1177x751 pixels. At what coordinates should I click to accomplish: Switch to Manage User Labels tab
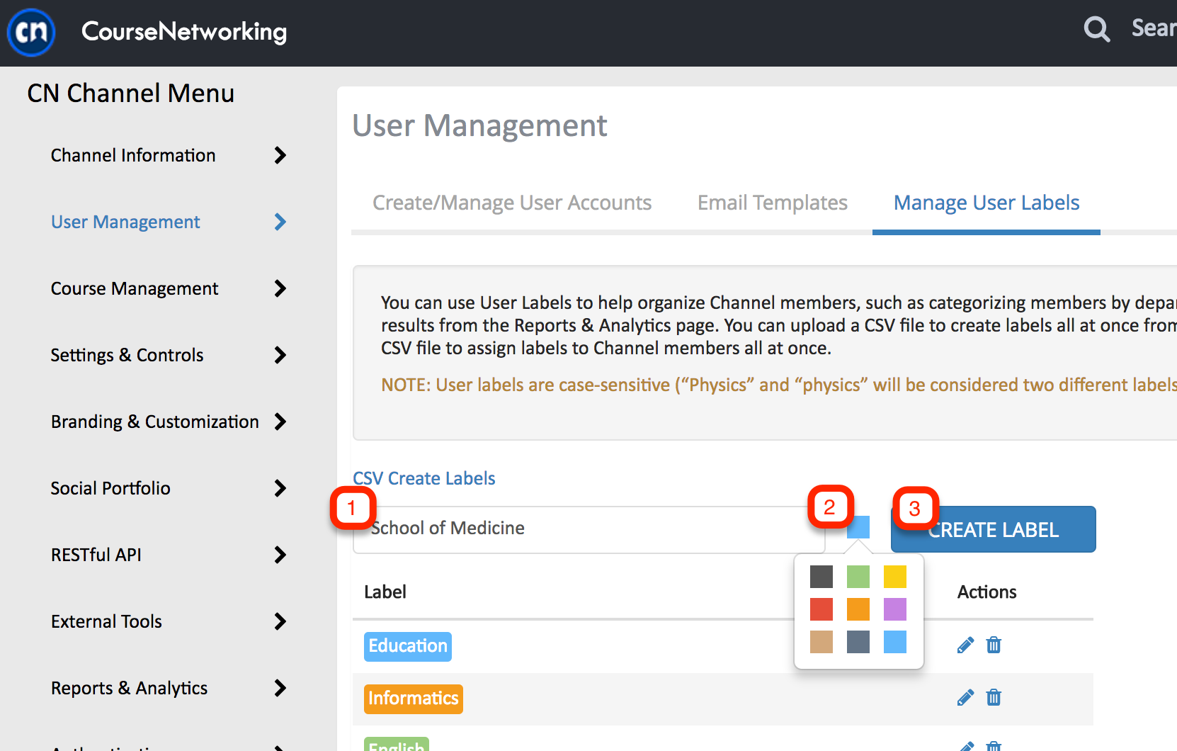click(x=986, y=203)
